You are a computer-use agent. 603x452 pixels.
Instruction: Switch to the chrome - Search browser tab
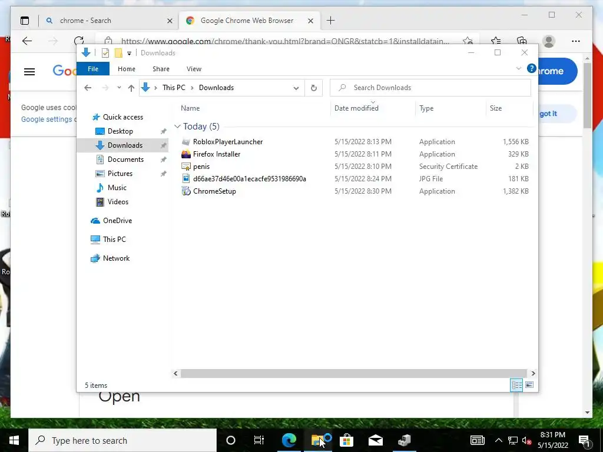(x=85, y=21)
